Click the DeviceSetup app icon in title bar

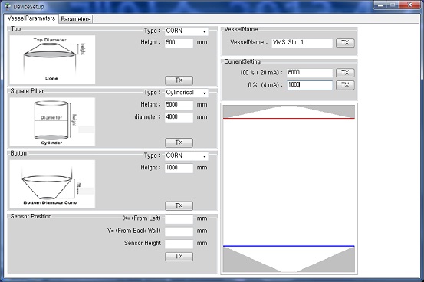click(x=8, y=6)
